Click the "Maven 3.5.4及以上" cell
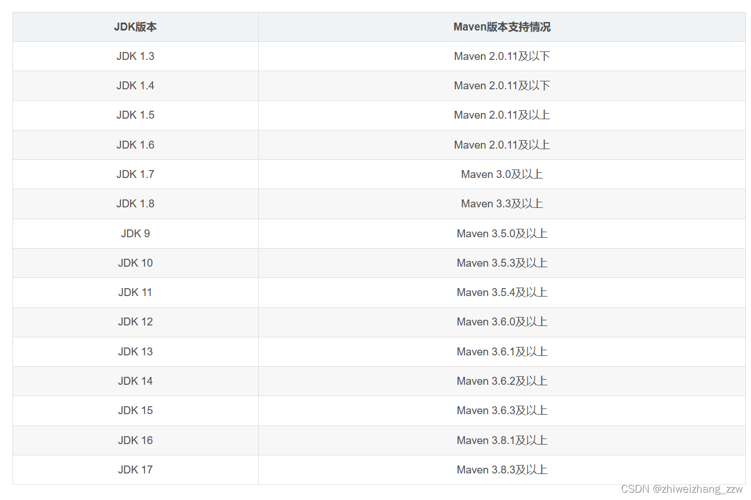This screenshot has height=500, width=751. click(502, 293)
